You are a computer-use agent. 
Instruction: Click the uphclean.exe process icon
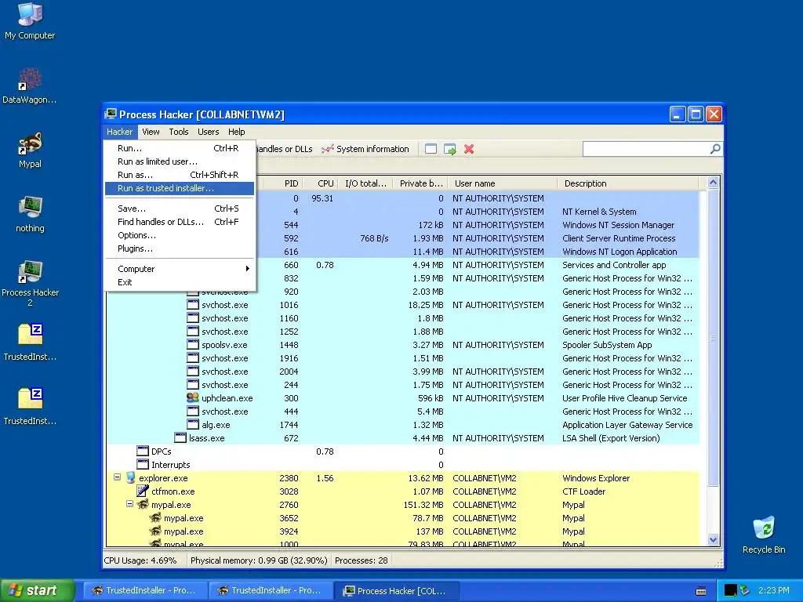pyautogui.click(x=193, y=397)
